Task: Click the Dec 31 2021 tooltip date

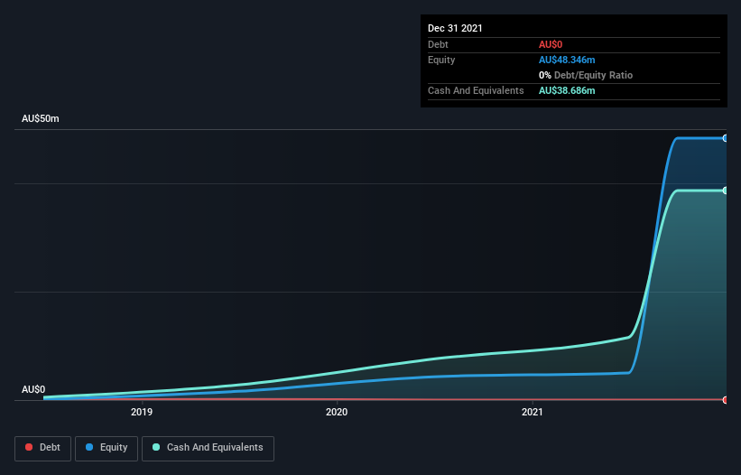Action: pos(455,28)
